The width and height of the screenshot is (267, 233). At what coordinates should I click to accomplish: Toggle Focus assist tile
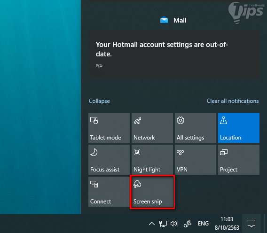109,160
